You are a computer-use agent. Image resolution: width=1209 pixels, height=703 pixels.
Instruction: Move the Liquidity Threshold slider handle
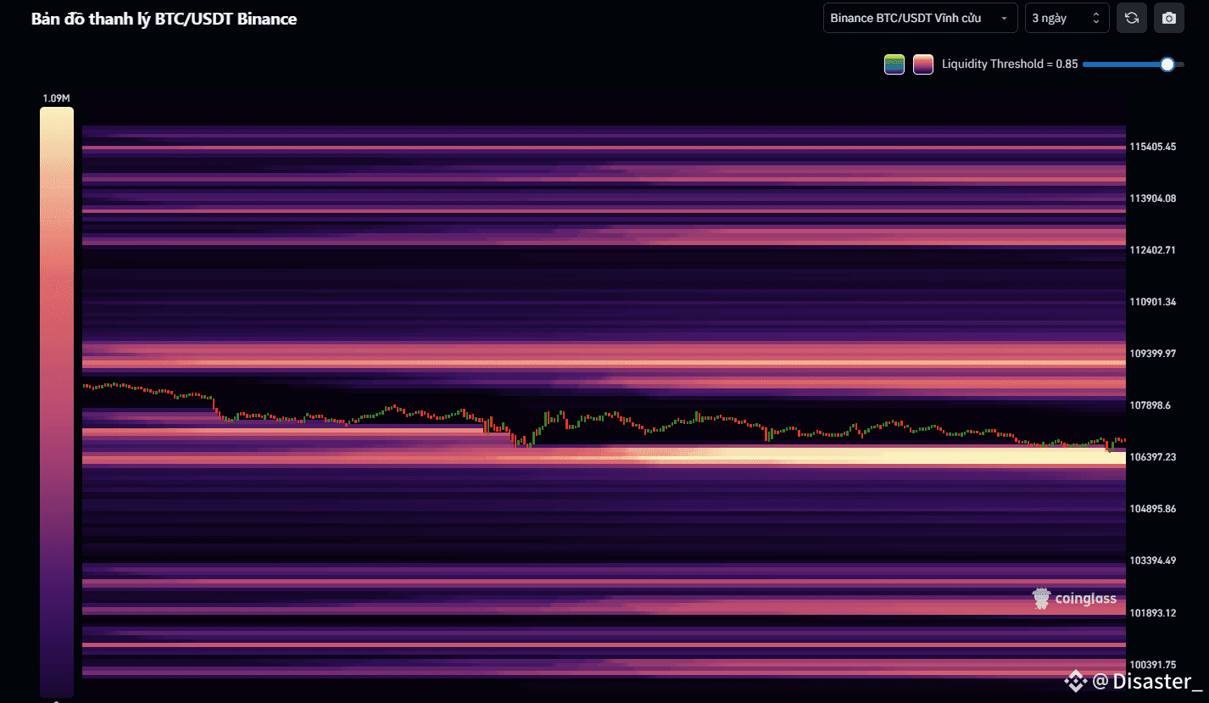coord(1167,64)
